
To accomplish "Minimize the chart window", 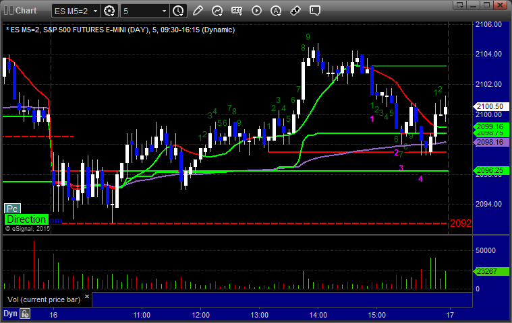I will point(473,5).
